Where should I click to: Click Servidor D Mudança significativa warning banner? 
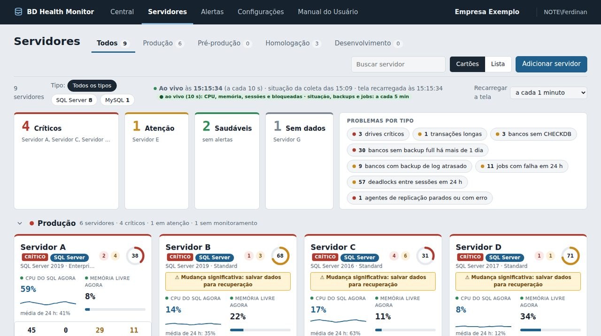click(x=518, y=281)
